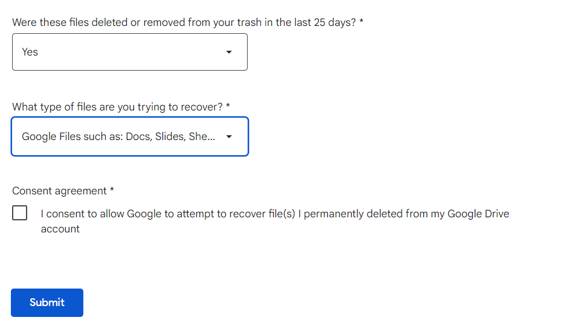The height and width of the screenshot is (329, 575).
Task: Click the required asterisk after 'trying to recover?'
Action: pyautogui.click(x=228, y=107)
